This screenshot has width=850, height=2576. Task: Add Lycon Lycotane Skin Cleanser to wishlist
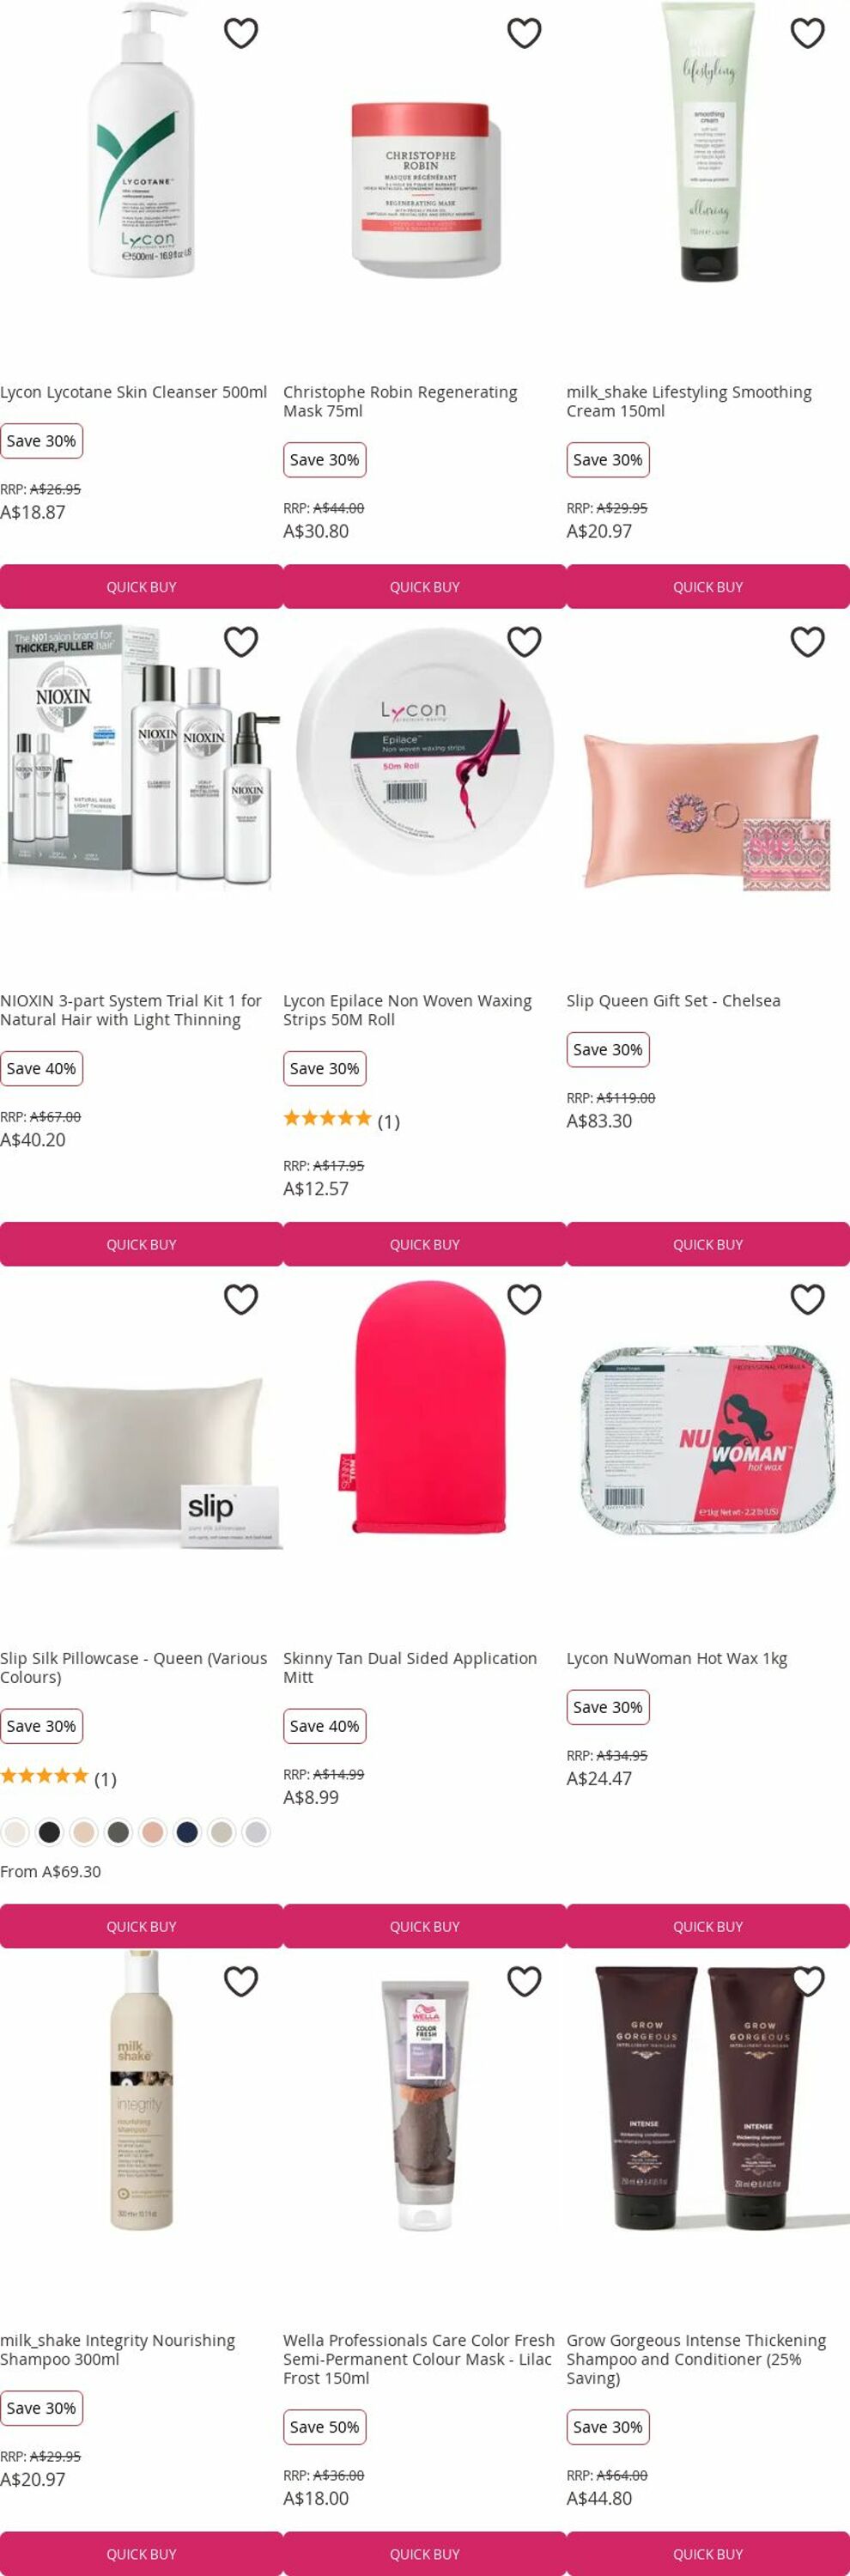tap(241, 33)
